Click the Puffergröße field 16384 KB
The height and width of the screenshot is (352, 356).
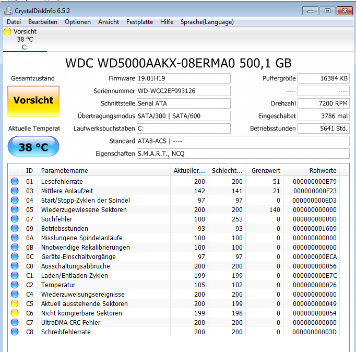pyautogui.click(x=324, y=78)
